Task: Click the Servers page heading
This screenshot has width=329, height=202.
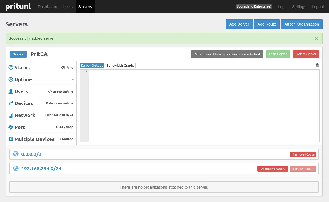Action: tap(17, 24)
